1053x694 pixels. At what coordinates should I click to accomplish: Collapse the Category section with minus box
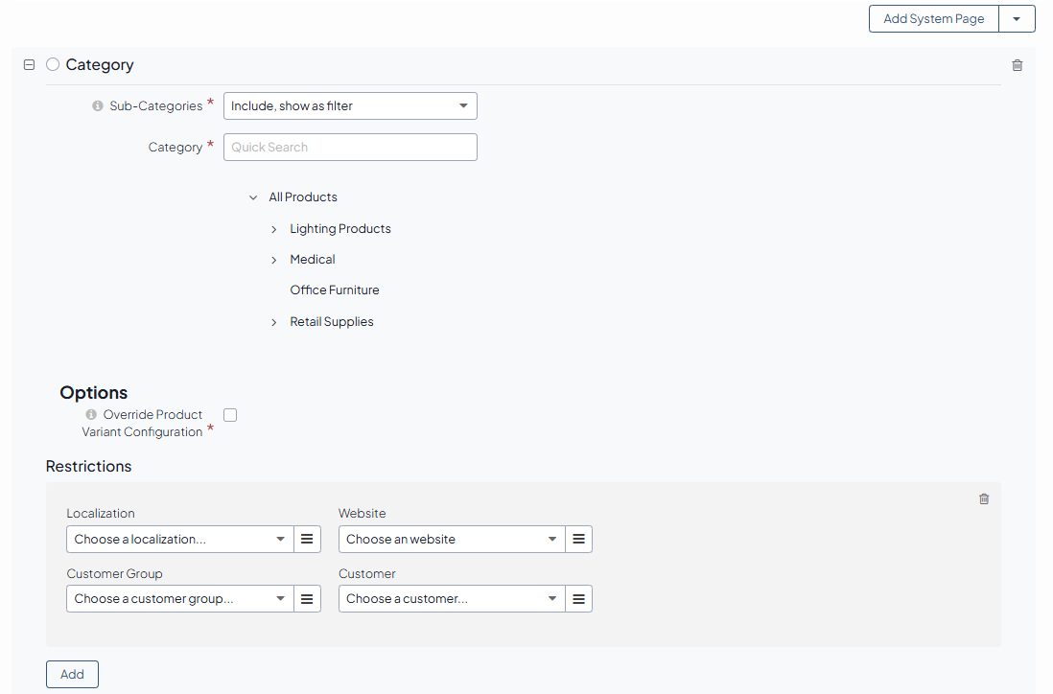coord(29,64)
